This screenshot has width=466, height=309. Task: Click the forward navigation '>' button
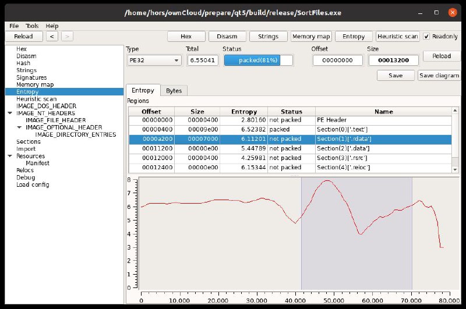pos(67,37)
